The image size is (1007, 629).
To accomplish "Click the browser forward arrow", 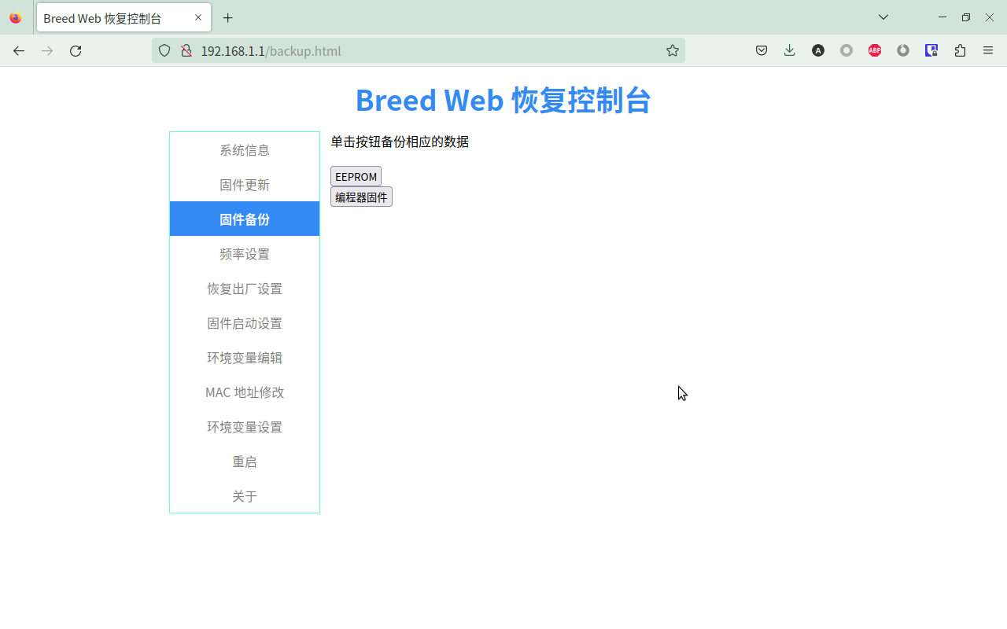I will point(47,50).
